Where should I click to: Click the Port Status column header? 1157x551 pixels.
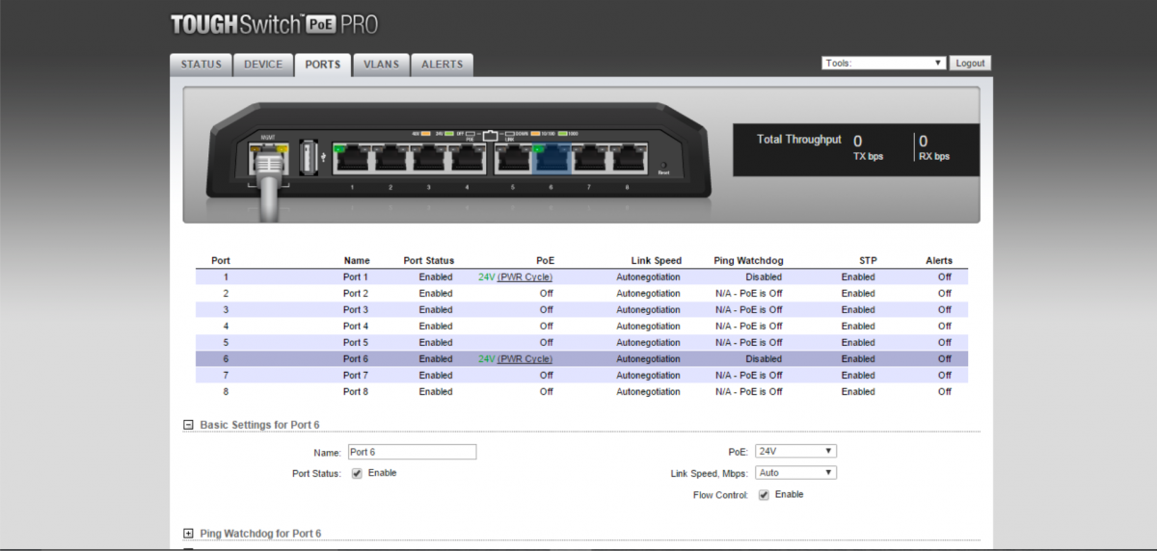pos(428,260)
